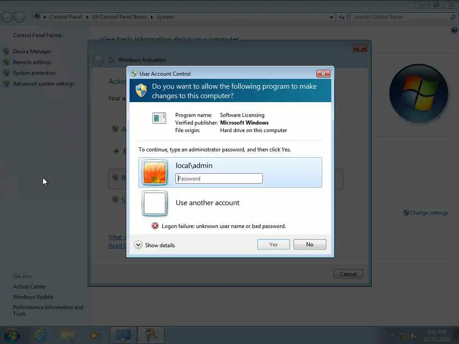Screen dimensions: 459x344
Task: Expand Show details chevron
Action: tap(138, 245)
